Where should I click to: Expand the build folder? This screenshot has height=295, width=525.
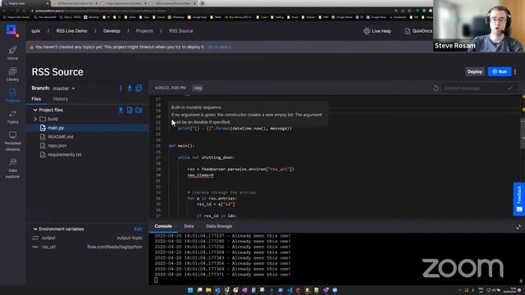[x=35, y=119]
